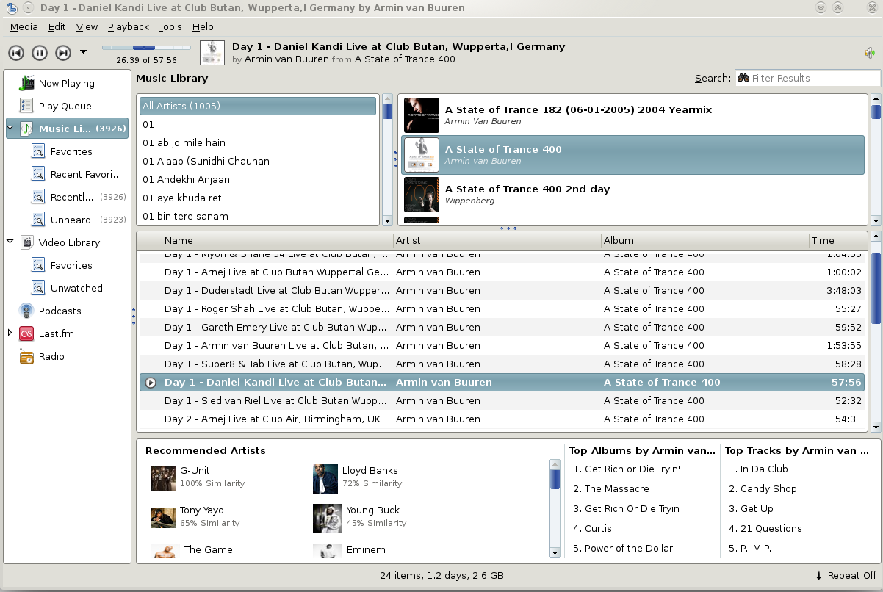The image size is (883, 592).
Task: Open the Radio source
Action: tap(51, 356)
